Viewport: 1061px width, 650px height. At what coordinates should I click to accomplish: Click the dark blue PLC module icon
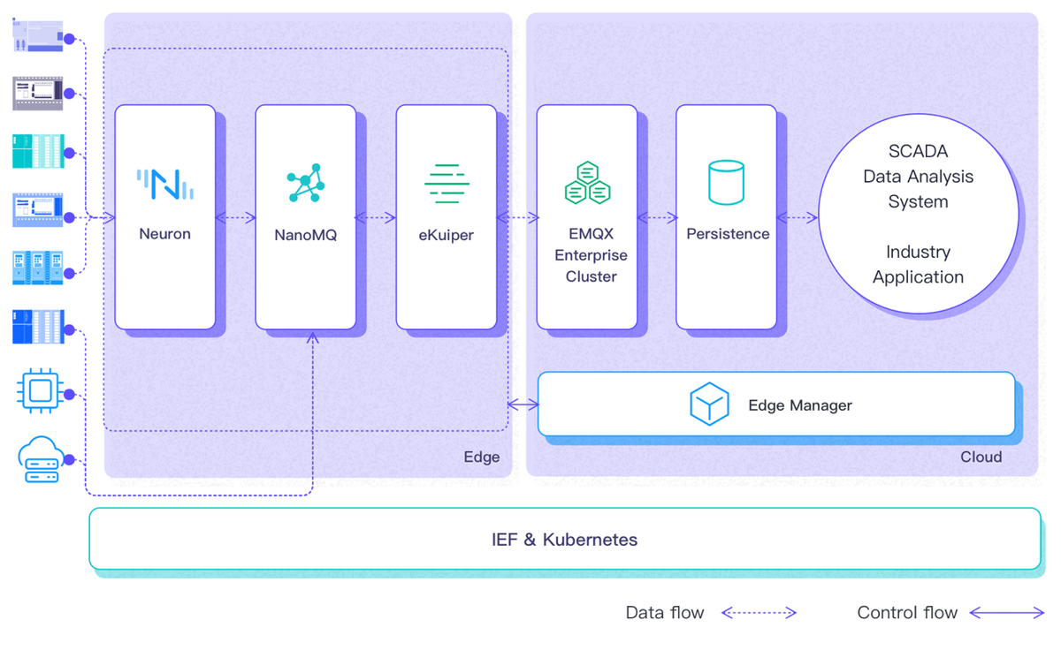click(x=39, y=327)
